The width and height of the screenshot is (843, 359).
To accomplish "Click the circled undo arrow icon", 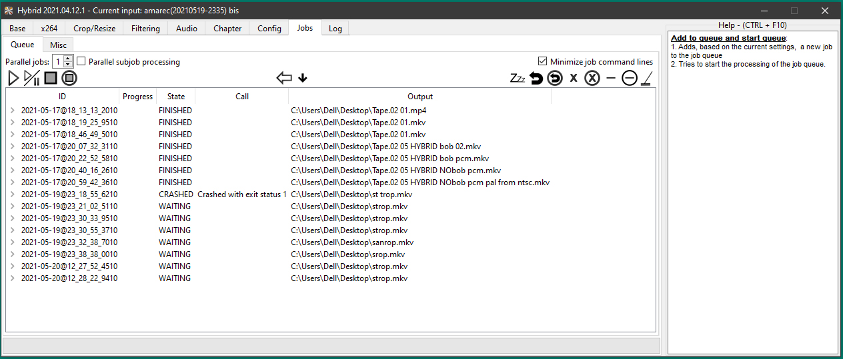I will [555, 78].
